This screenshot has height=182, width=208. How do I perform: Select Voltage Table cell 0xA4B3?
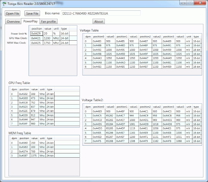tap(98, 67)
